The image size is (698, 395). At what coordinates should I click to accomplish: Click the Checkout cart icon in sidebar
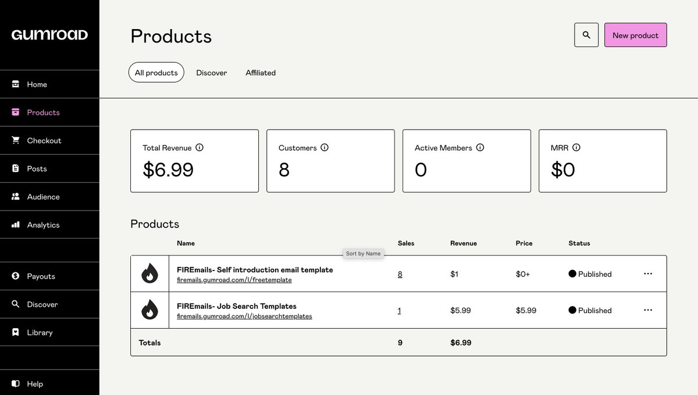coord(16,140)
